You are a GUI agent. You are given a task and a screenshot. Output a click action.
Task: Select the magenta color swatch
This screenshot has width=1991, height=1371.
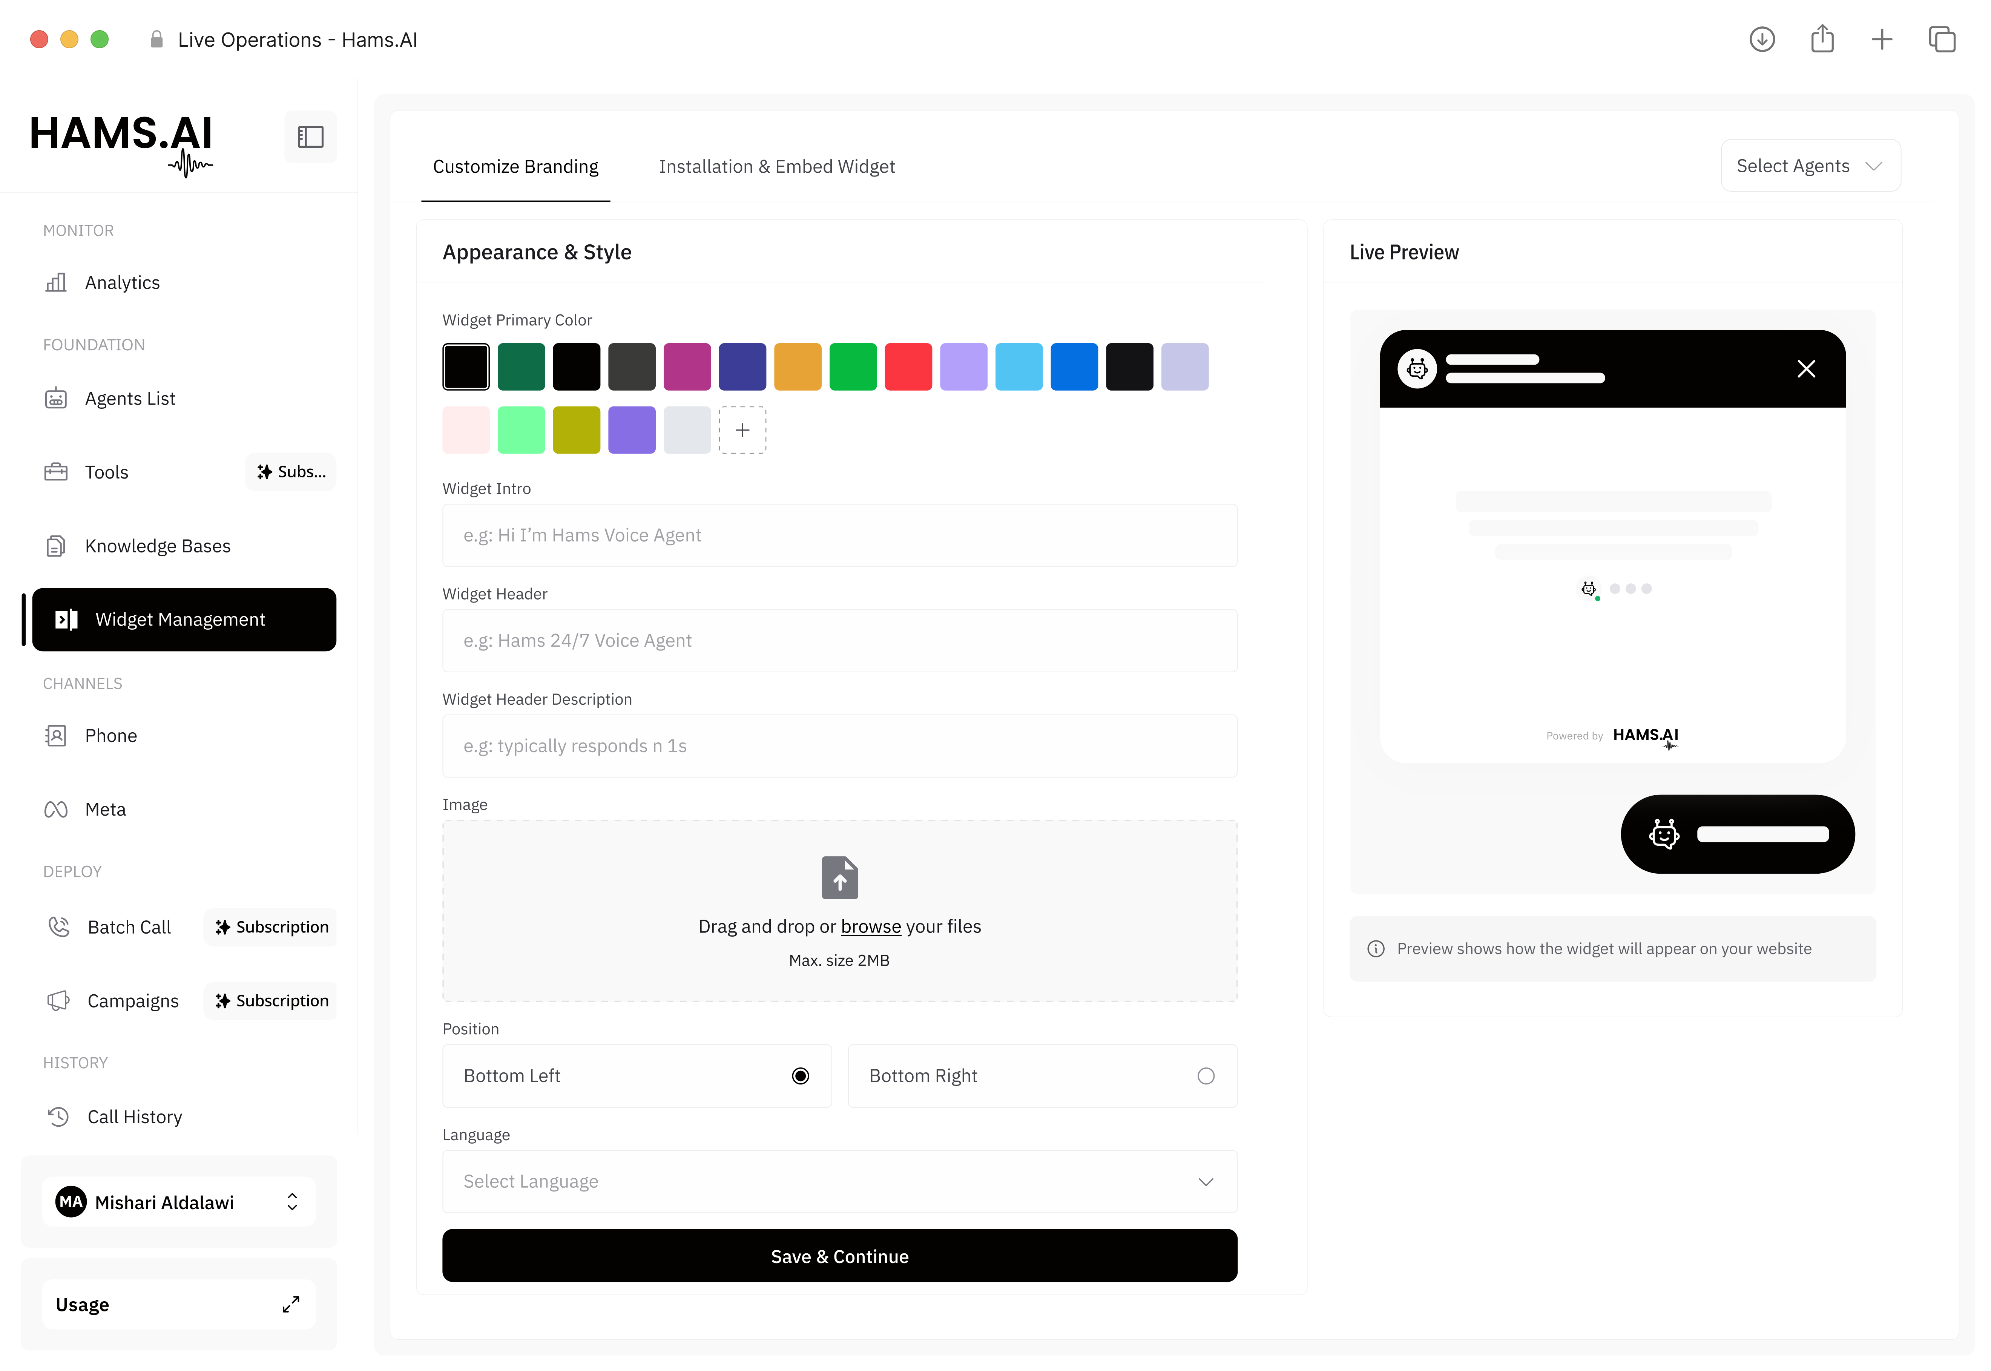coord(687,367)
